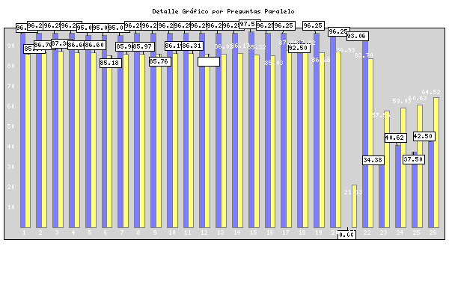Click the y-axis label 30
The image size is (449, 299).
pos(11,167)
